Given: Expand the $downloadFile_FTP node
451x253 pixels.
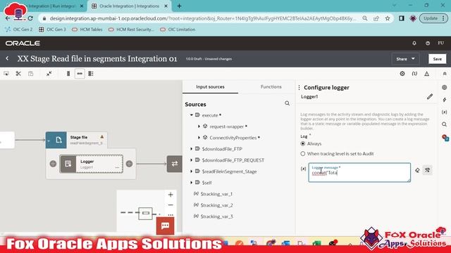Looking at the screenshot, I should click(x=191, y=149).
